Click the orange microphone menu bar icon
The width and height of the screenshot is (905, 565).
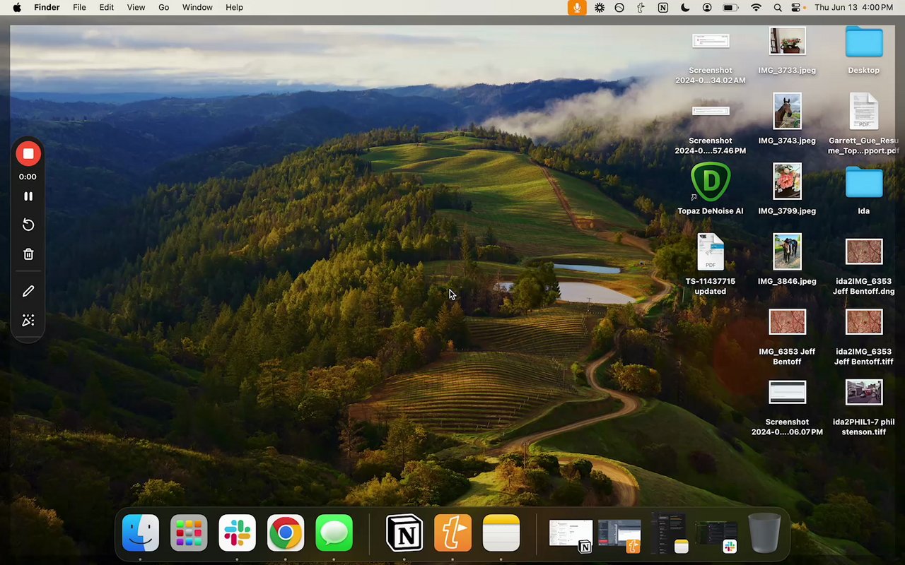tap(577, 7)
